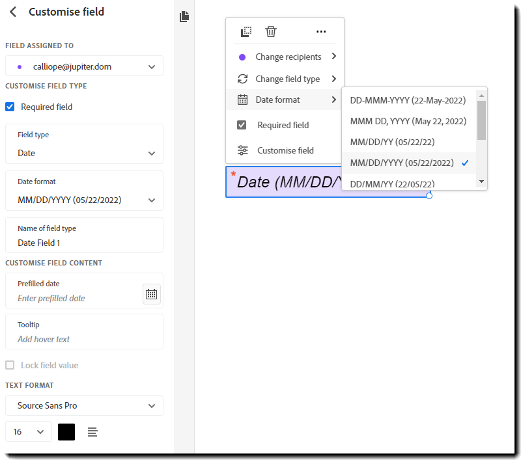Click the Tooltip hover text input
This screenshot has width=521, height=460.
point(84,339)
